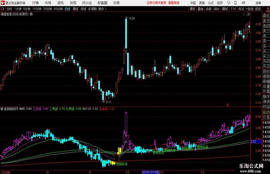The height and width of the screenshot is (174, 270).
Task: Open the 财富圈 menu
Action: (103, 3)
